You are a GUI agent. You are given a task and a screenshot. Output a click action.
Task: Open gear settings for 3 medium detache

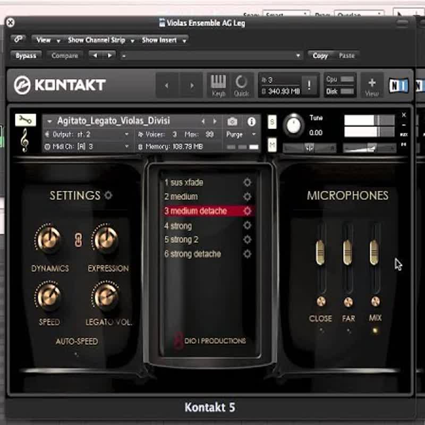pos(247,210)
